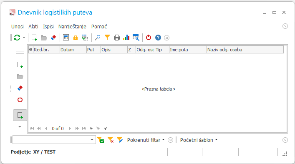
Task: Click the Put column header
Action: pyautogui.click(x=94, y=50)
